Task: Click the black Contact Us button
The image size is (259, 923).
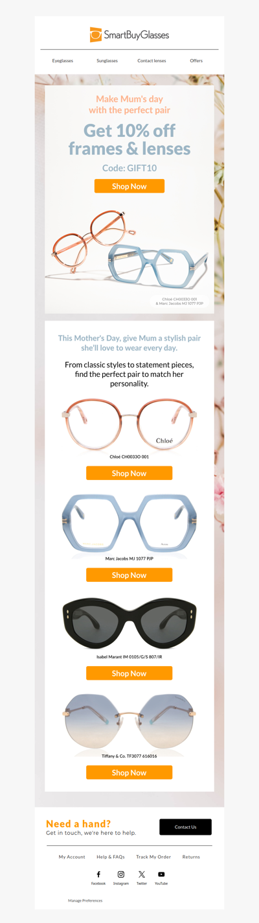Action: 186,827
